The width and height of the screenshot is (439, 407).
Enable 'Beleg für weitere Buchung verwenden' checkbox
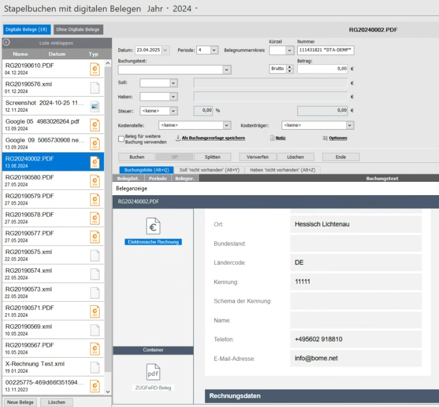tap(121, 139)
